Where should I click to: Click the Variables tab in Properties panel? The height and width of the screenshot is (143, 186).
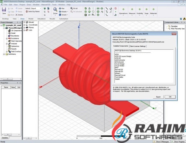5,138
